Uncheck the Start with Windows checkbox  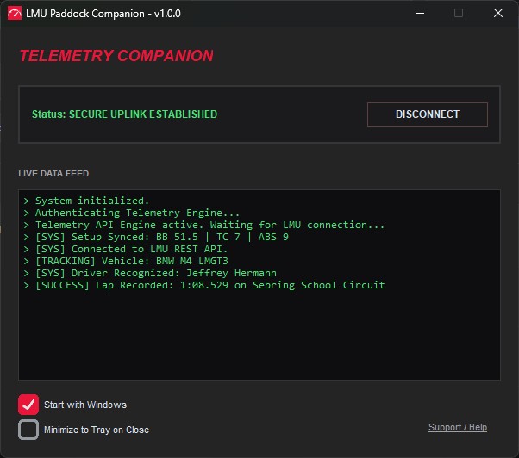click(x=29, y=405)
